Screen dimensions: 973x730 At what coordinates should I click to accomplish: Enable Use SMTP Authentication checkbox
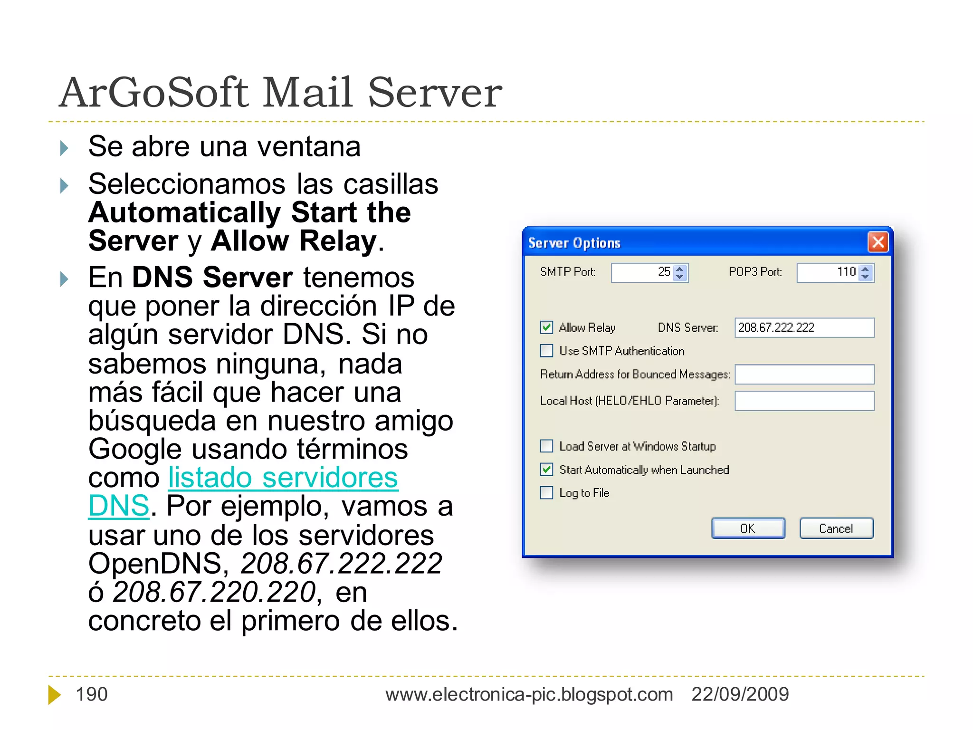(x=546, y=351)
